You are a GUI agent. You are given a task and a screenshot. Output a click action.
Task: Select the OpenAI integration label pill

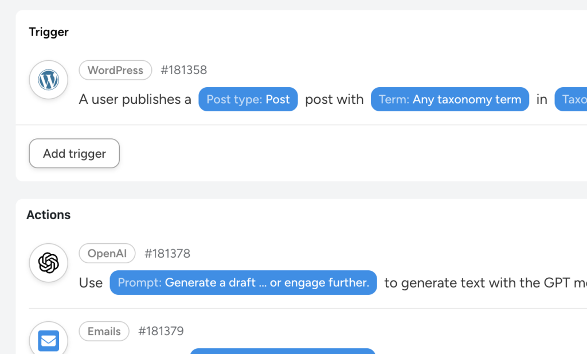[107, 253]
